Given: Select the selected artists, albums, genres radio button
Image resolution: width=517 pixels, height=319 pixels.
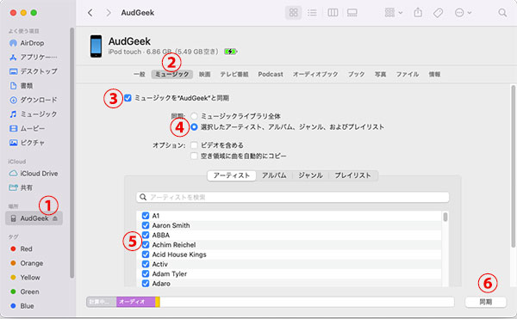Looking at the screenshot, I should tap(194, 127).
